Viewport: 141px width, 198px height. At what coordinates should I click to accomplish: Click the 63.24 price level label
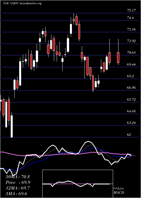coord(131,123)
